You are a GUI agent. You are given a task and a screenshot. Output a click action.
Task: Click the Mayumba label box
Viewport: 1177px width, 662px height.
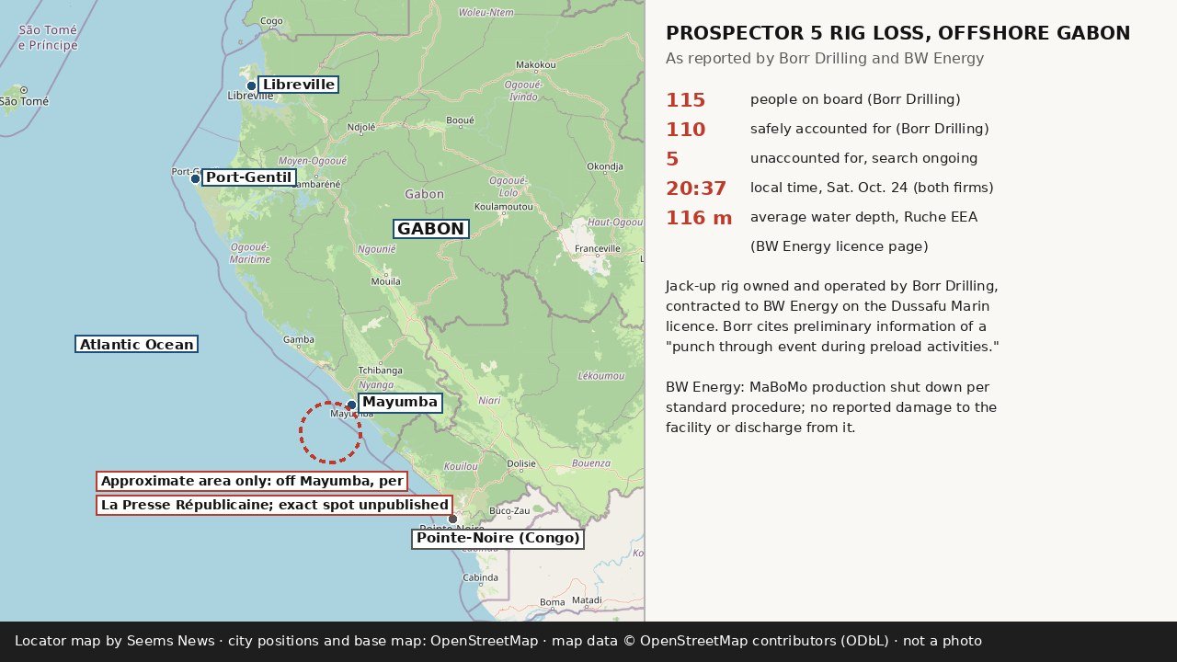[x=400, y=403]
